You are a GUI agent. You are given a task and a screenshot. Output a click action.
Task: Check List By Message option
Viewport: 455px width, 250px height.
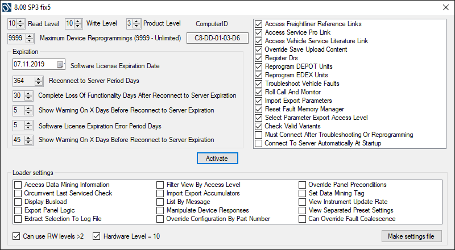[160, 202]
